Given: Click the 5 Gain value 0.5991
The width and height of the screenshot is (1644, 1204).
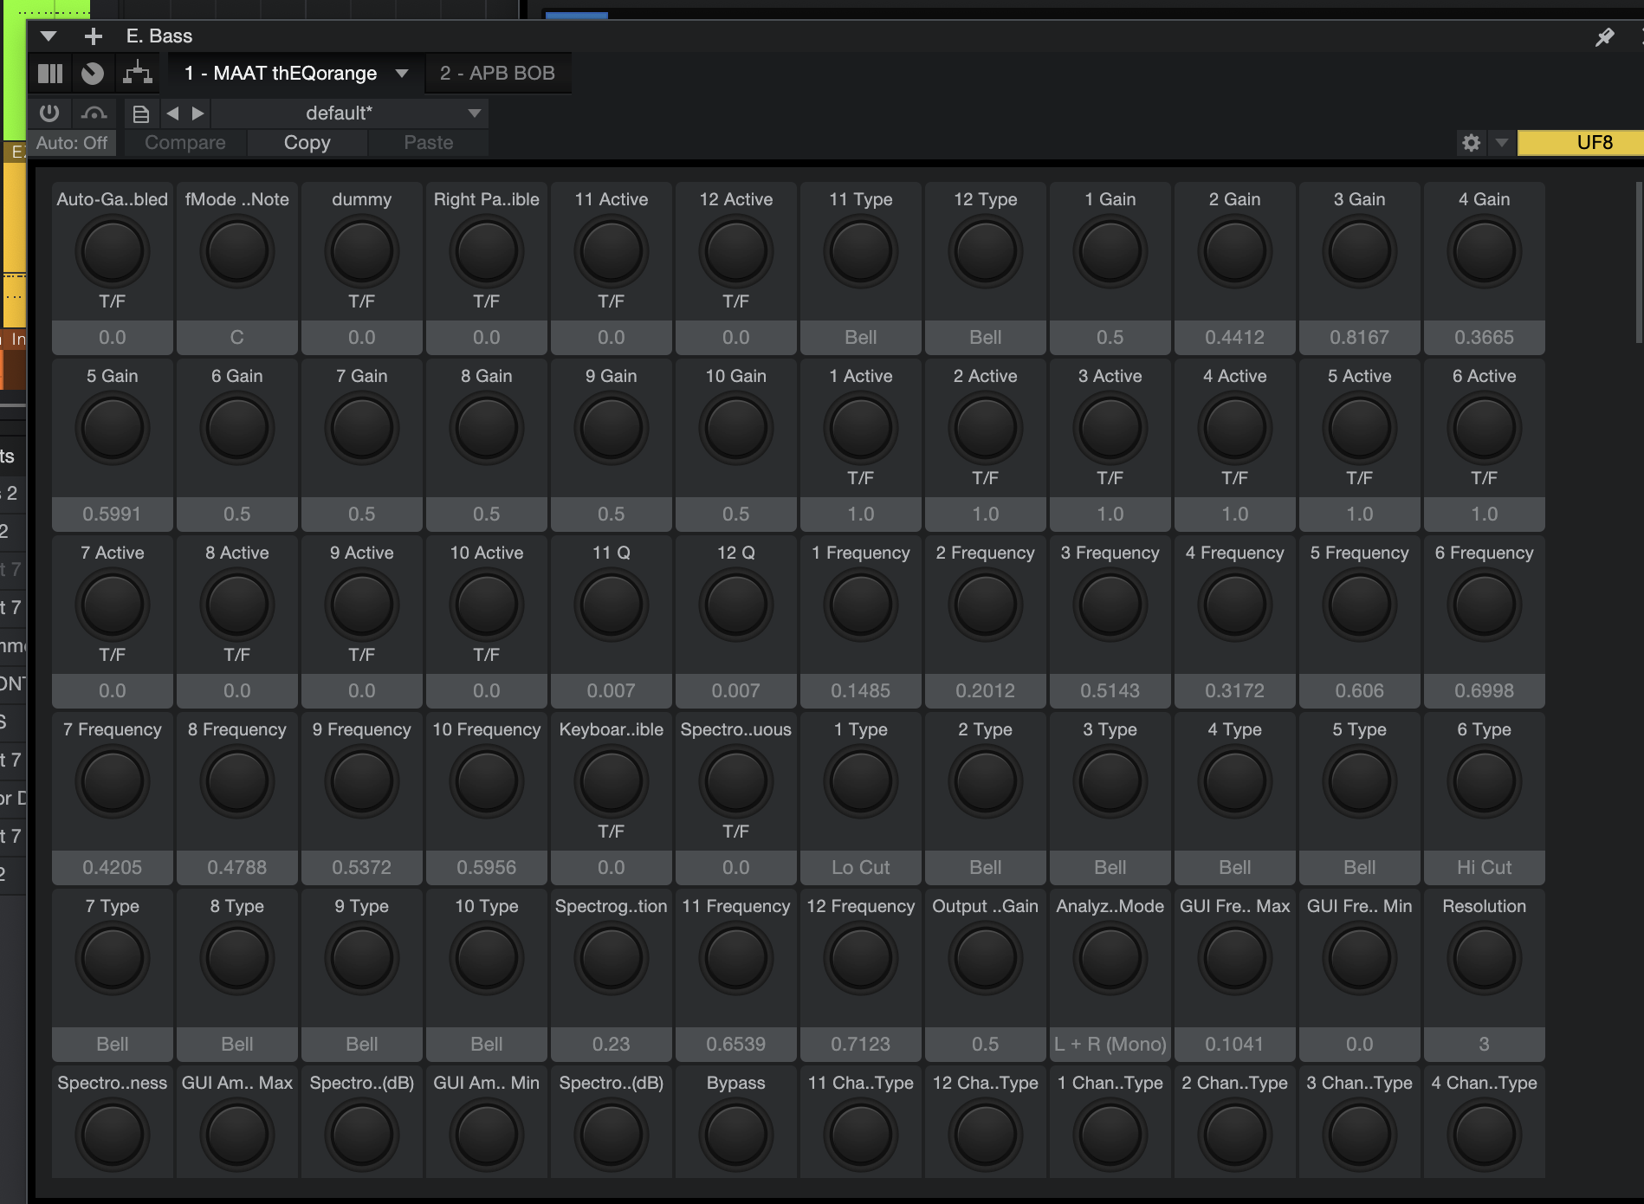Looking at the screenshot, I should click(113, 515).
